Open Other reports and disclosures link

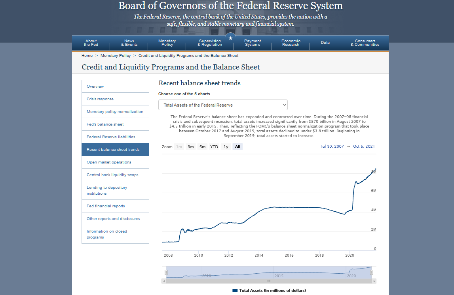click(115, 219)
